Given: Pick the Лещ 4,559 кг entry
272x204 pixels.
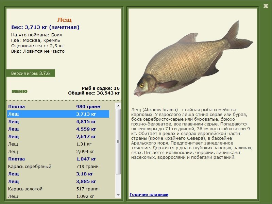Looking at the screenshot, I should 58,129.
